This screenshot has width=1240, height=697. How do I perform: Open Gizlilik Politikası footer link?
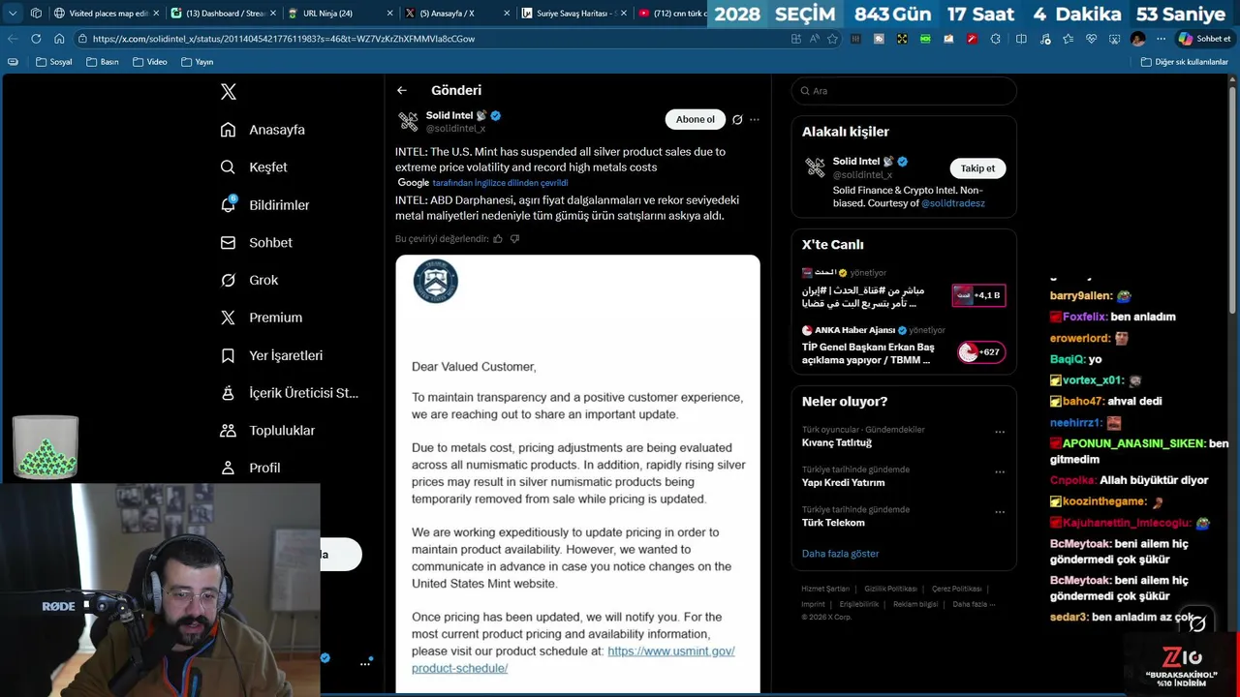click(x=890, y=589)
